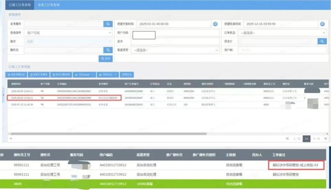Viewport: 331px width, 190px height.
Task: Collapse the left side panel handle
Action: coord(3,94)
